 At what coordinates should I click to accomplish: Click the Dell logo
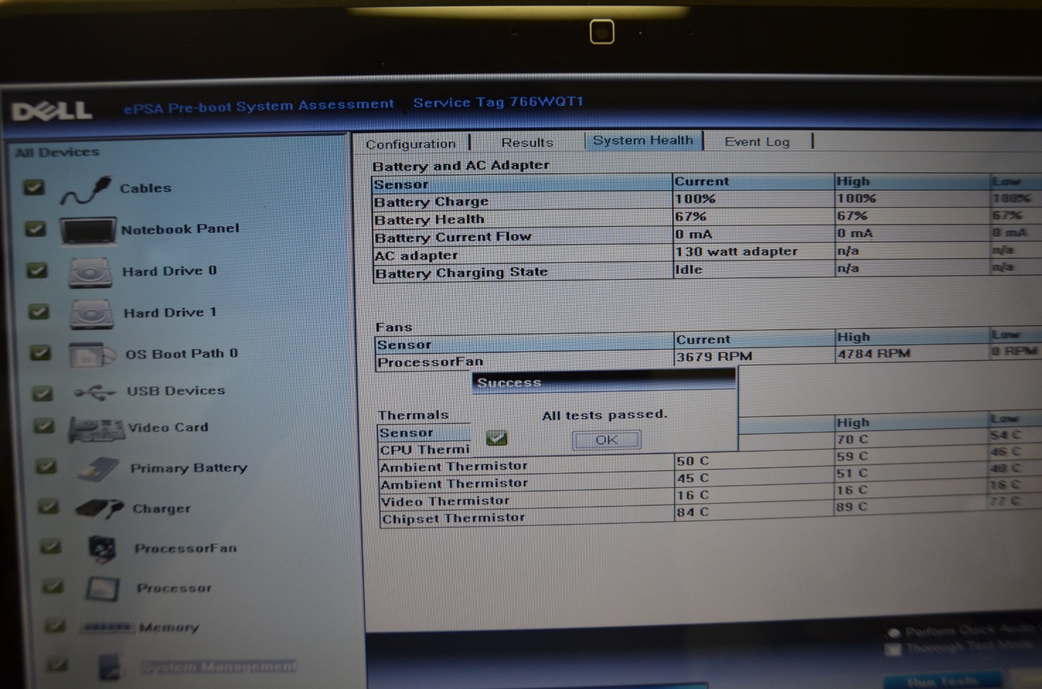(x=52, y=111)
